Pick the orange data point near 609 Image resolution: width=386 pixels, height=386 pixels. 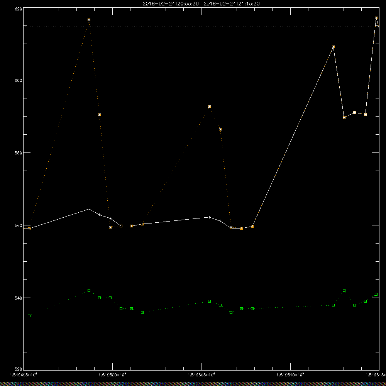(x=334, y=47)
